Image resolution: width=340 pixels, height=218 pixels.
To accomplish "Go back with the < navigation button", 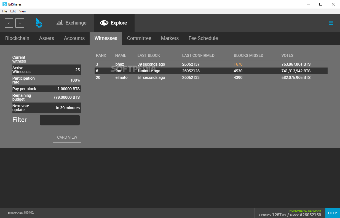I will tap(9, 23).
